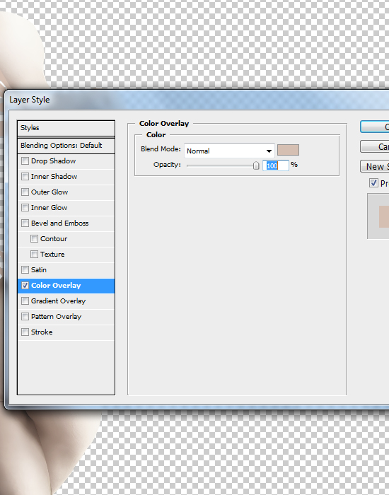Select the Drop Shadow style entry
Viewport: 389px width, 495px height.
pyautogui.click(x=53, y=161)
